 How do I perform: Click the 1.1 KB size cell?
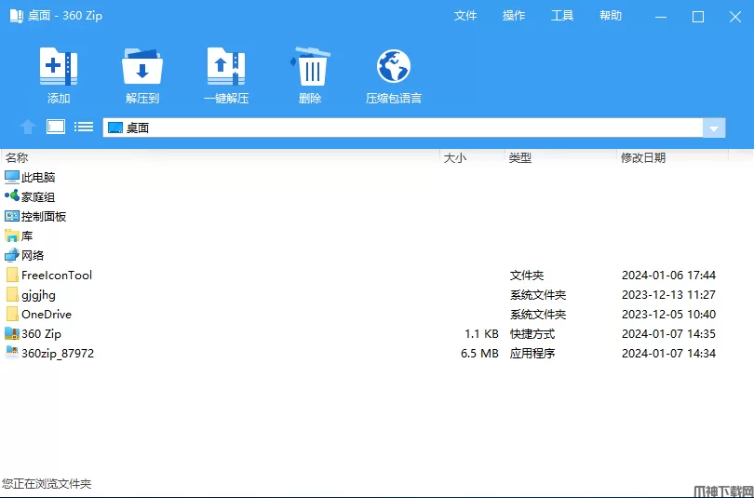[481, 333]
